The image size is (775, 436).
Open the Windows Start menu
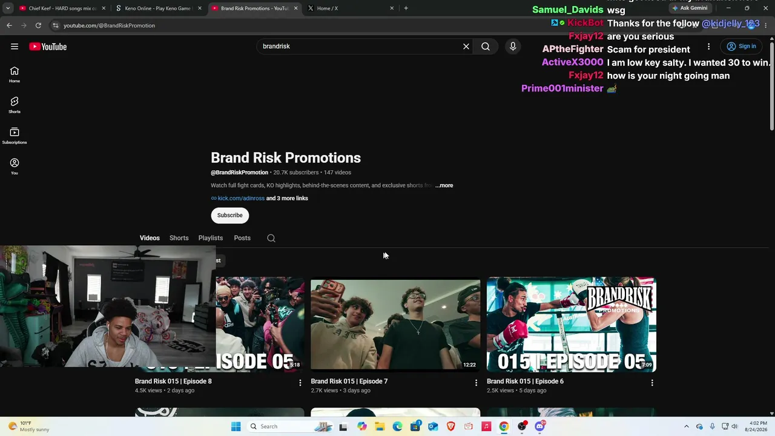point(236,426)
